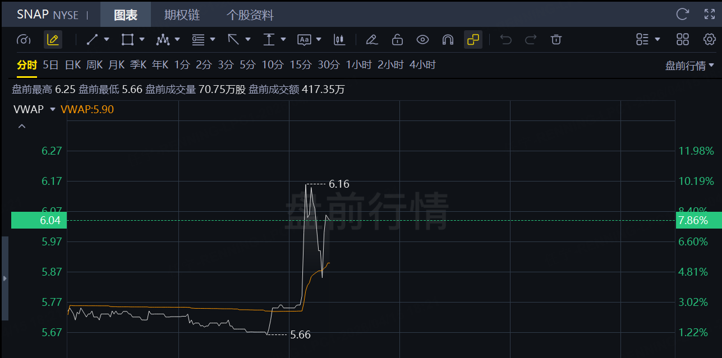Toggle drawing visibility eye icon
The width and height of the screenshot is (722, 358).
point(422,40)
